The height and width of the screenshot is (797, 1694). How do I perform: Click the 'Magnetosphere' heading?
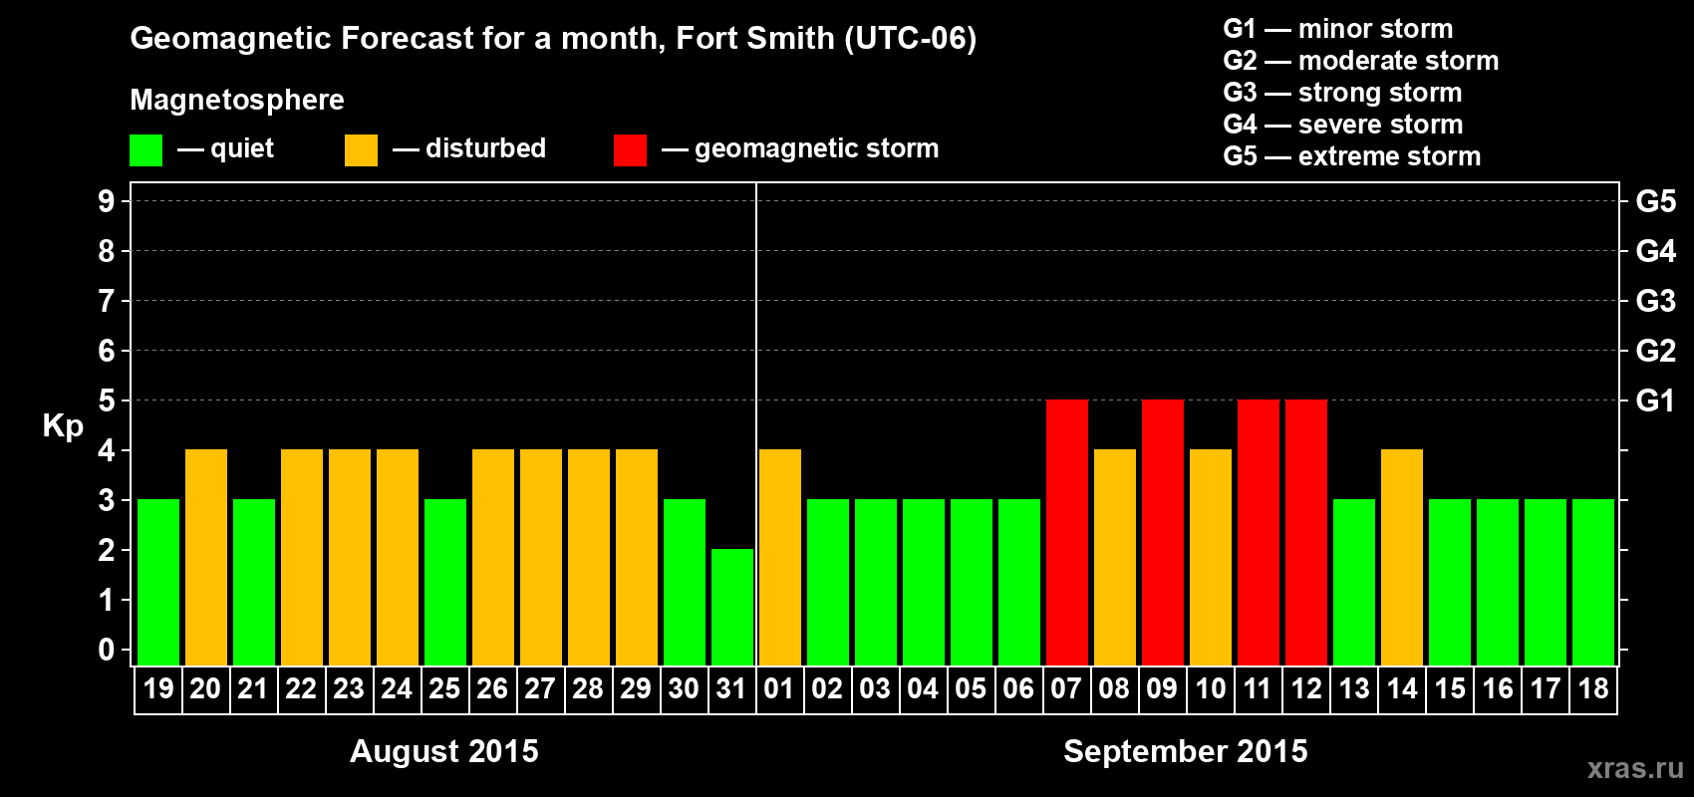[x=237, y=100]
